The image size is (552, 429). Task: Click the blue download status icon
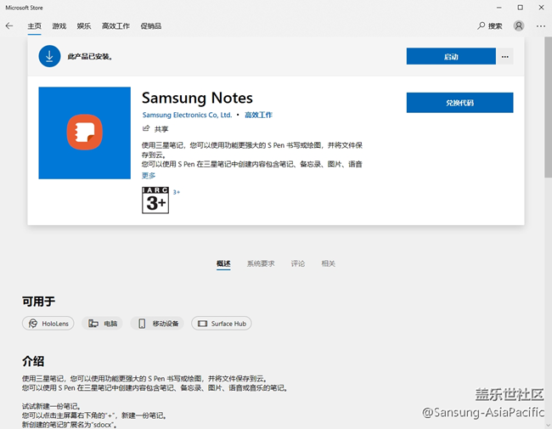point(50,56)
